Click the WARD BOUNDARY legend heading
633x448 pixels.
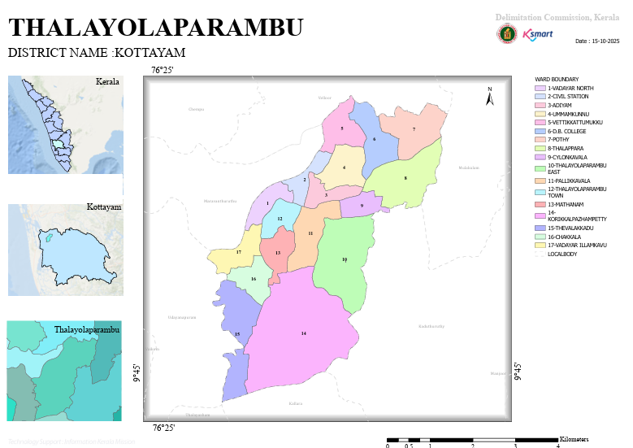pos(557,79)
